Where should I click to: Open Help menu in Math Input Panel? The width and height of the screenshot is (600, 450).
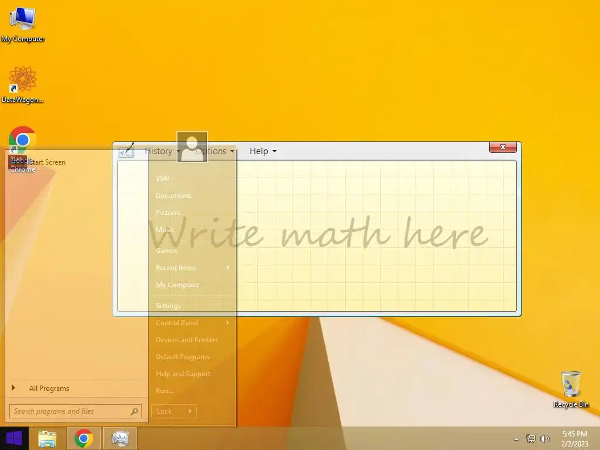[263, 151]
